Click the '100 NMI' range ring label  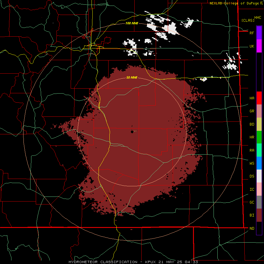(x=132, y=23)
